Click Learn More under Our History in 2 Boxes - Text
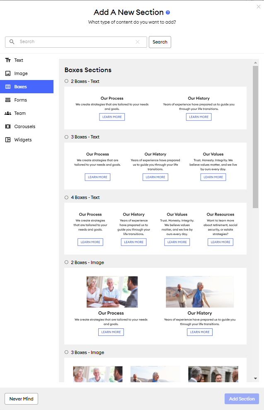The image size is (264, 410). (x=199, y=117)
